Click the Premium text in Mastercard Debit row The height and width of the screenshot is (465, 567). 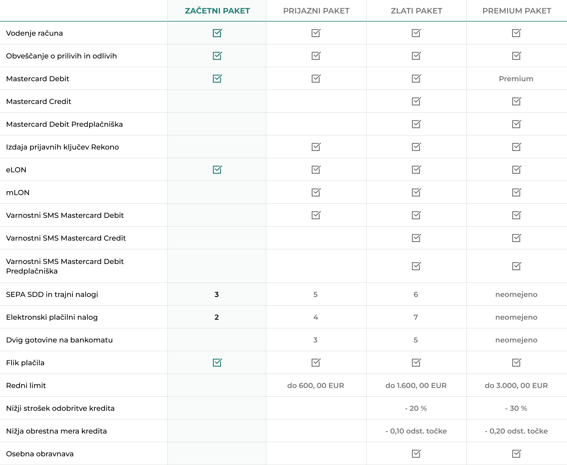click(x=516, y=79)
